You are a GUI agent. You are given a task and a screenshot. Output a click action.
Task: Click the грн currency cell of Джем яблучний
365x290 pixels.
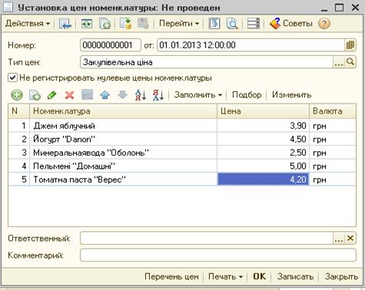tap(333, 126)
